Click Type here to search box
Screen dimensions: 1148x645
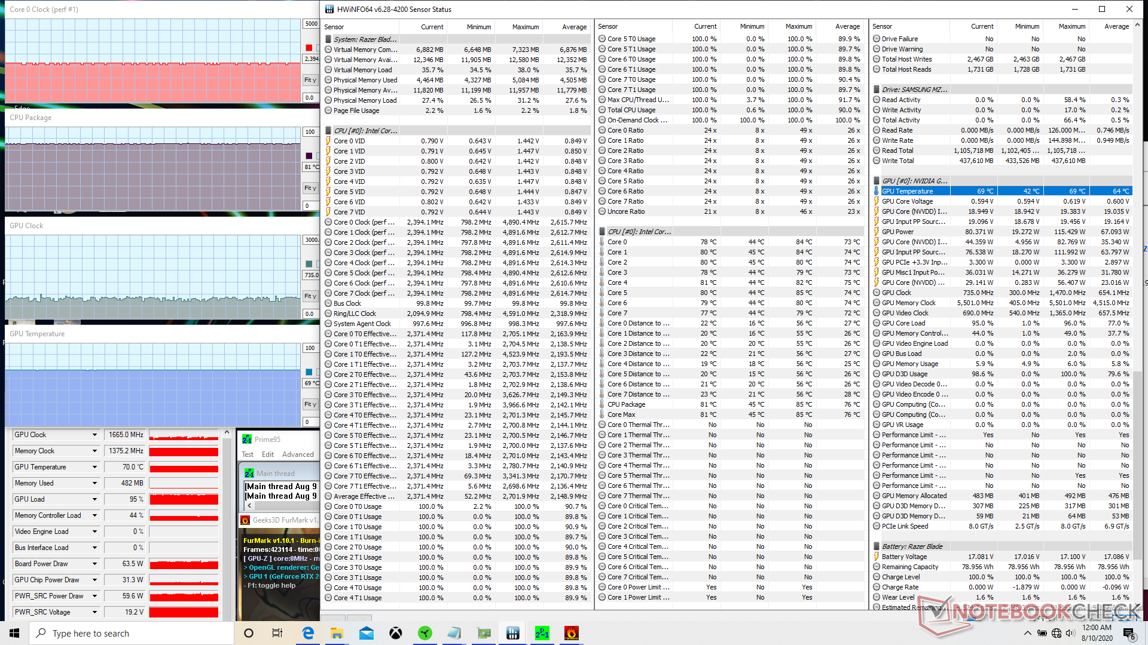pyautogui.click(x=132, y=633)
